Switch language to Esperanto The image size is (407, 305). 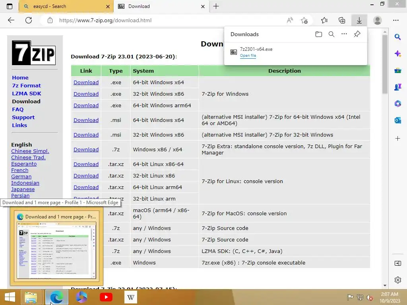coord(24,164)
